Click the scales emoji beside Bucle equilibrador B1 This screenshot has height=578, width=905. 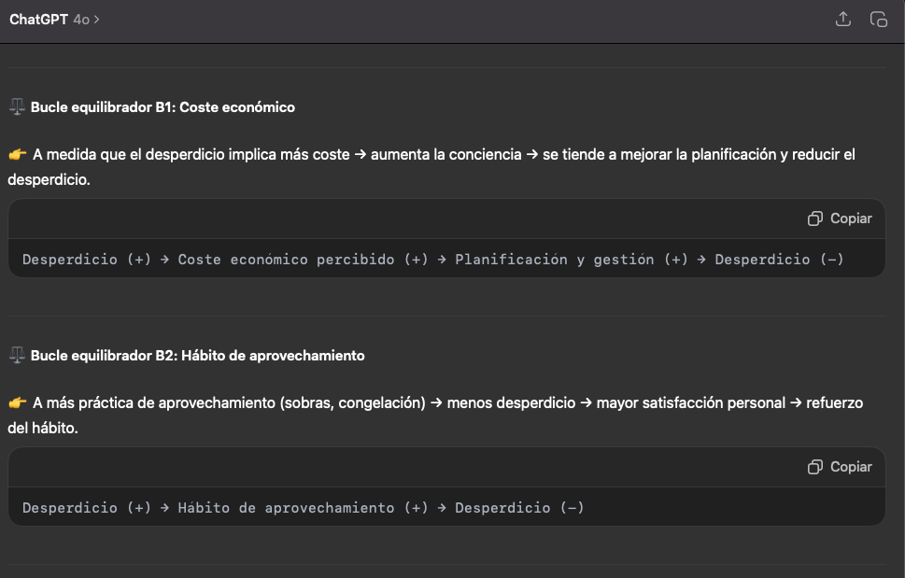17,107
